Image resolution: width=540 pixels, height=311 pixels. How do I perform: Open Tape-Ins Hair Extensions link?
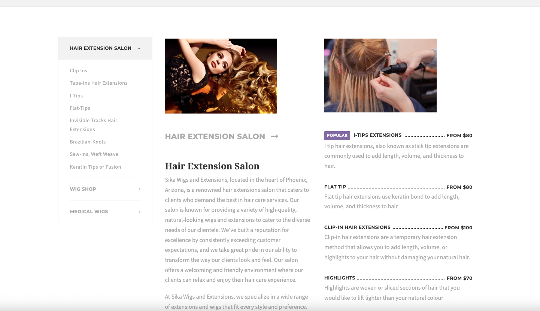click(98, 83)
